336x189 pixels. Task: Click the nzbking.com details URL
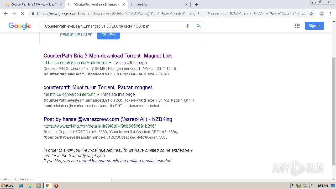[100, 126]
